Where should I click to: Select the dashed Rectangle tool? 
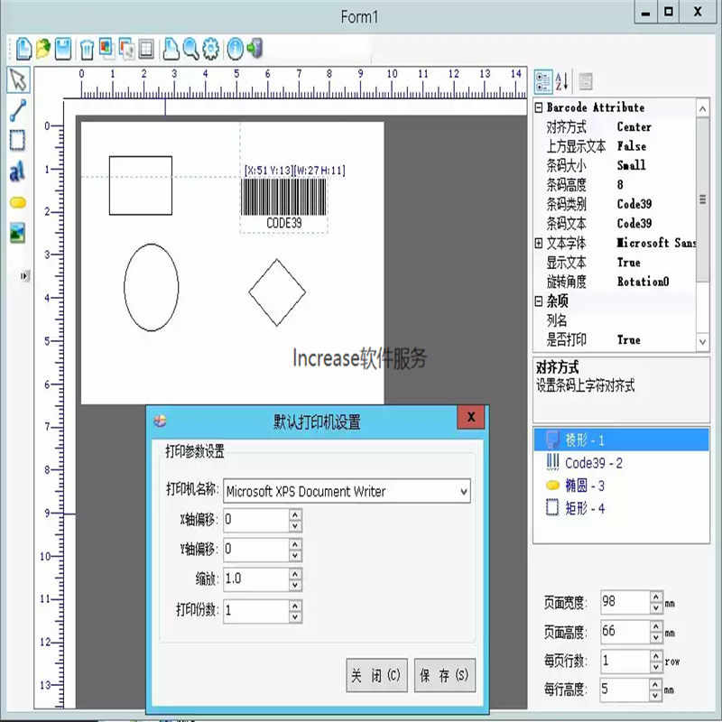(x=17, y=141)
